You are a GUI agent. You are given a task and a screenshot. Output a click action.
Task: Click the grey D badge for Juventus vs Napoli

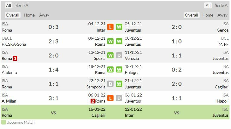(119, 98)
